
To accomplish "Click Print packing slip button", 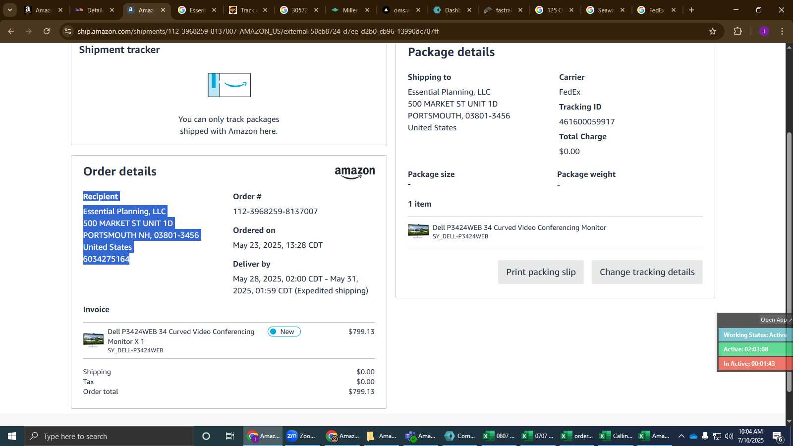I will [541, 272].
